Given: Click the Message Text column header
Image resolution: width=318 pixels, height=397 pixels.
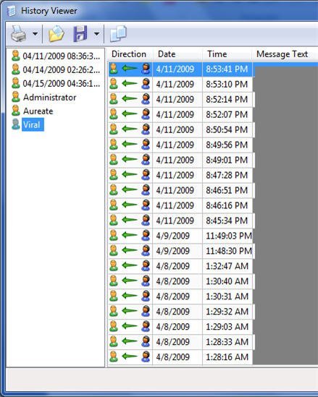Looking at the screenshot, I should click(285, 54).
